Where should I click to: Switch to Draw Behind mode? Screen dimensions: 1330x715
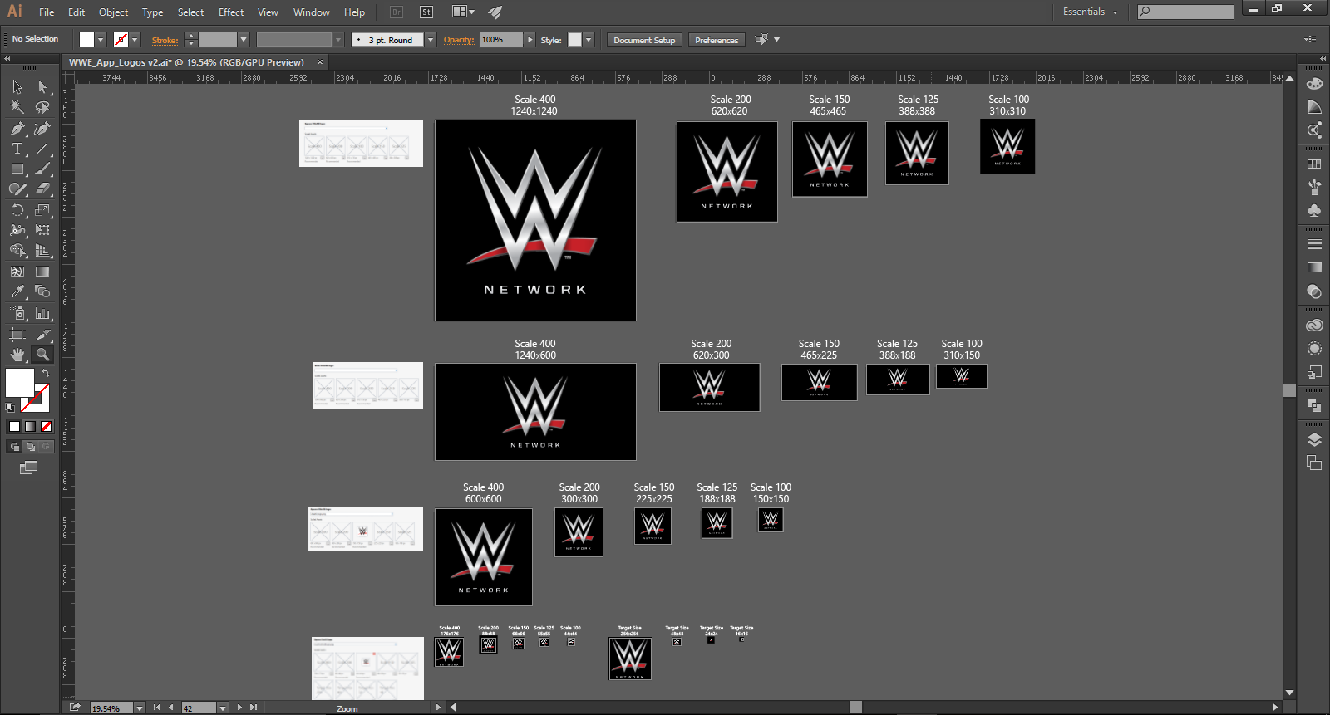30,447
